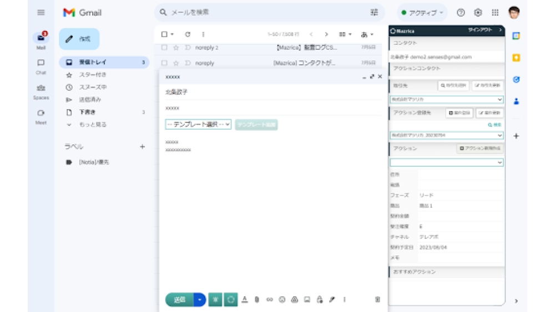Click the アクション新規作成 button
Viewport: 555px width, 312px height.
[x=480, y=149]
